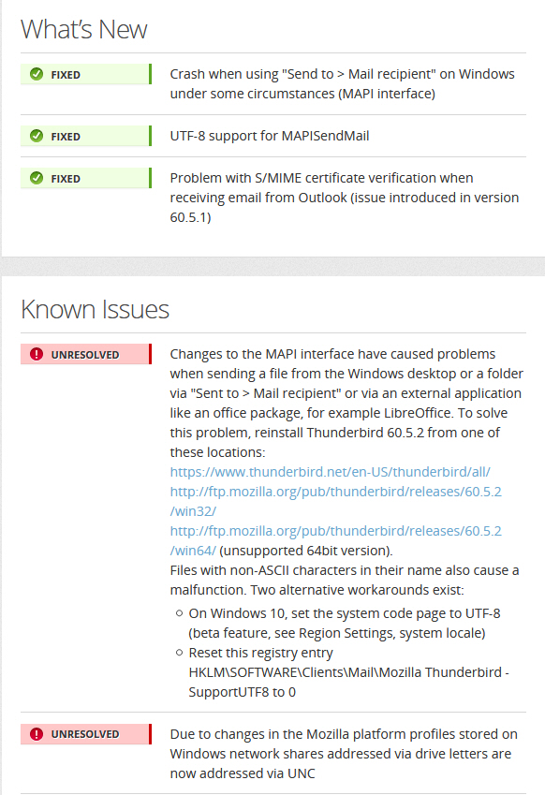Image resolution: width=545 pixels, height=795 pixels.
Task: Click green checkmark icon beside MAPI crash fix
Action: pos(37,74)
